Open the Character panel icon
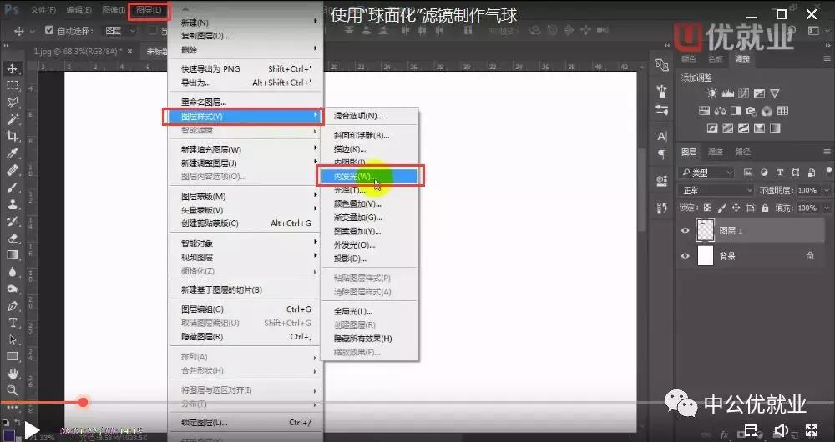Image resolution: width=835 pixels, height=442 pixels. (x=662, y=137)
